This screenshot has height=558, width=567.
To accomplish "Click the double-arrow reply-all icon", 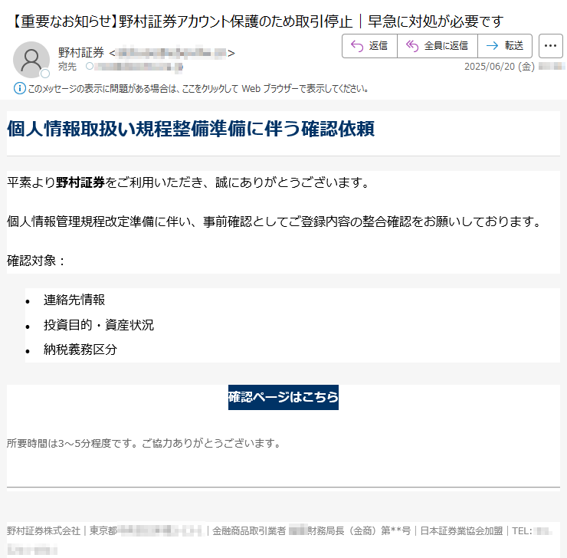I will pos(412,46).
